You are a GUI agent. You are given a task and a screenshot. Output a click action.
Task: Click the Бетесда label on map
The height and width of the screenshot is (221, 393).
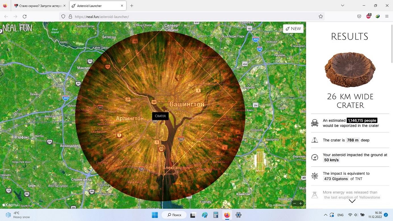109,37
